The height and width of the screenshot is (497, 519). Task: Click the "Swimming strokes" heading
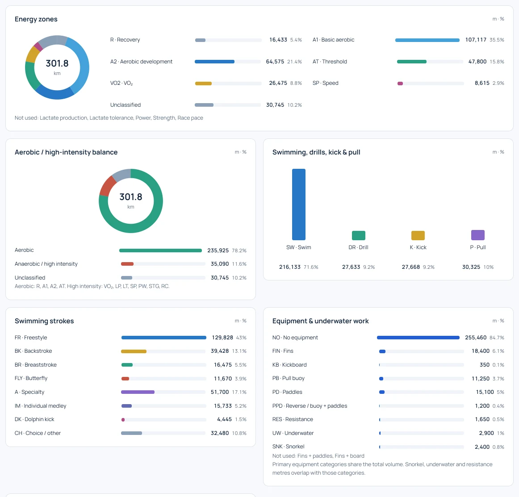pyautogui.click(x=44, y=321)
